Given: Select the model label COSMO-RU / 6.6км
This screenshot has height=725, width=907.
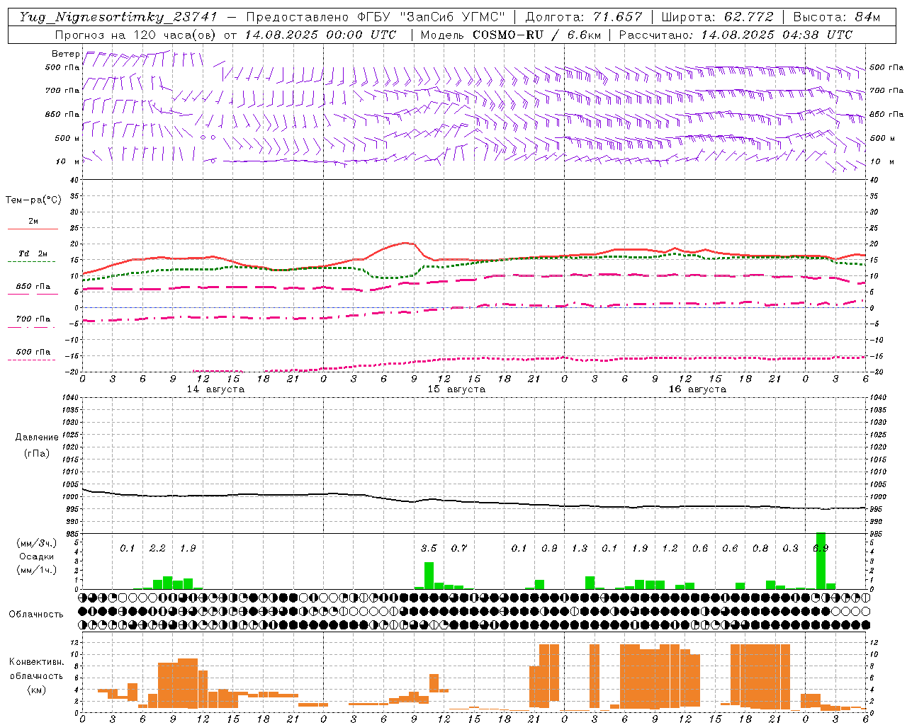Looking at the screenshot, I should click(x=538, y=35).
